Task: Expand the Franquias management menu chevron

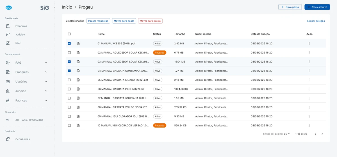Action: 46,72
